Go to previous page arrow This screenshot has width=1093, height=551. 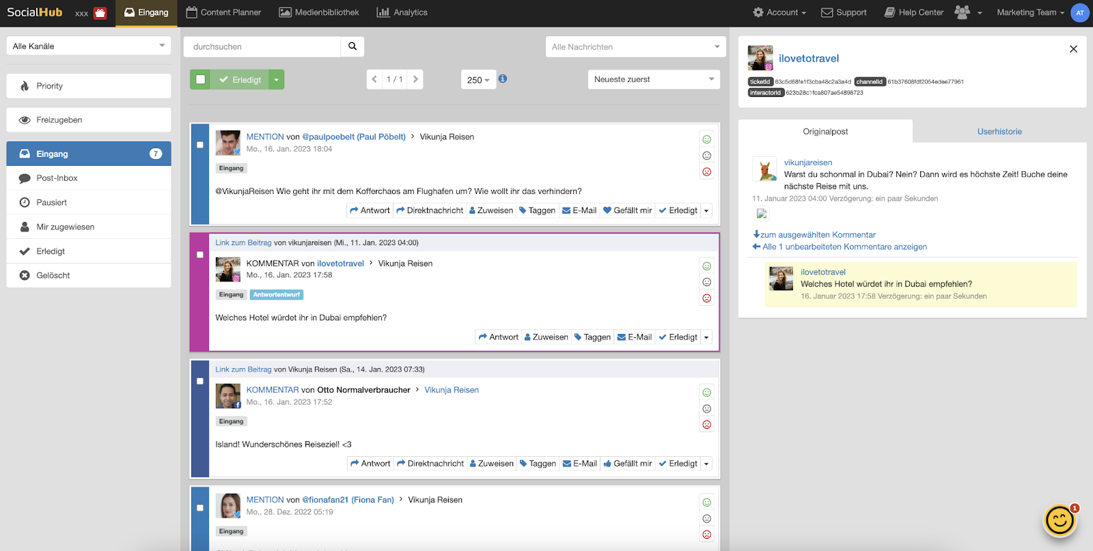point(374,79)
